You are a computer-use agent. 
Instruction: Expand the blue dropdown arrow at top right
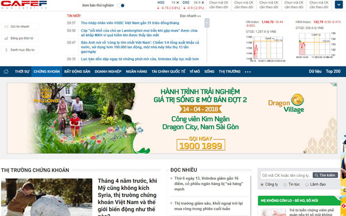(x=339, y=5)
